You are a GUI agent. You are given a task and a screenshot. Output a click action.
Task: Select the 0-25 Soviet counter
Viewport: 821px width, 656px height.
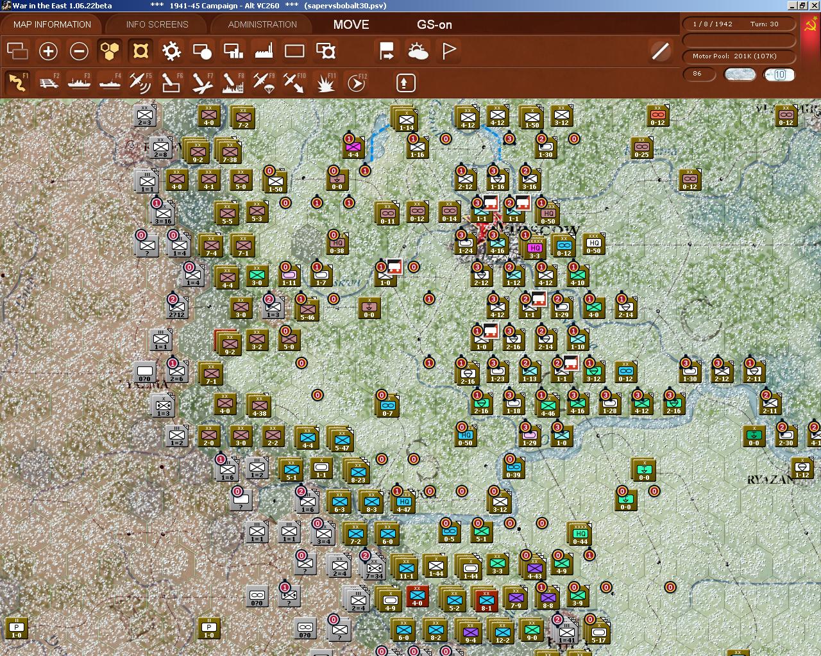(x=641, y=148)
